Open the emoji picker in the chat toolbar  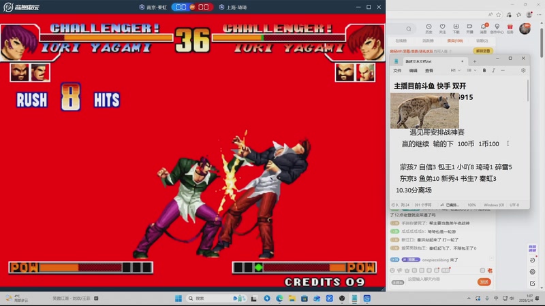pyautogui.click(x=392, y=270)
